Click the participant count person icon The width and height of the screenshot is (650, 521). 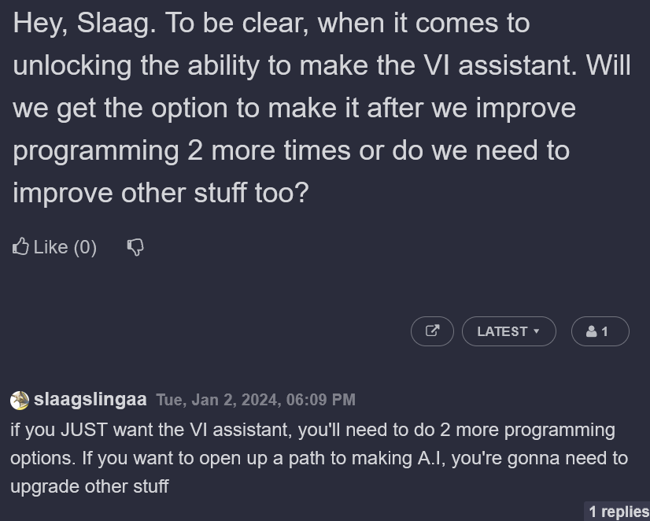point(592,331)
